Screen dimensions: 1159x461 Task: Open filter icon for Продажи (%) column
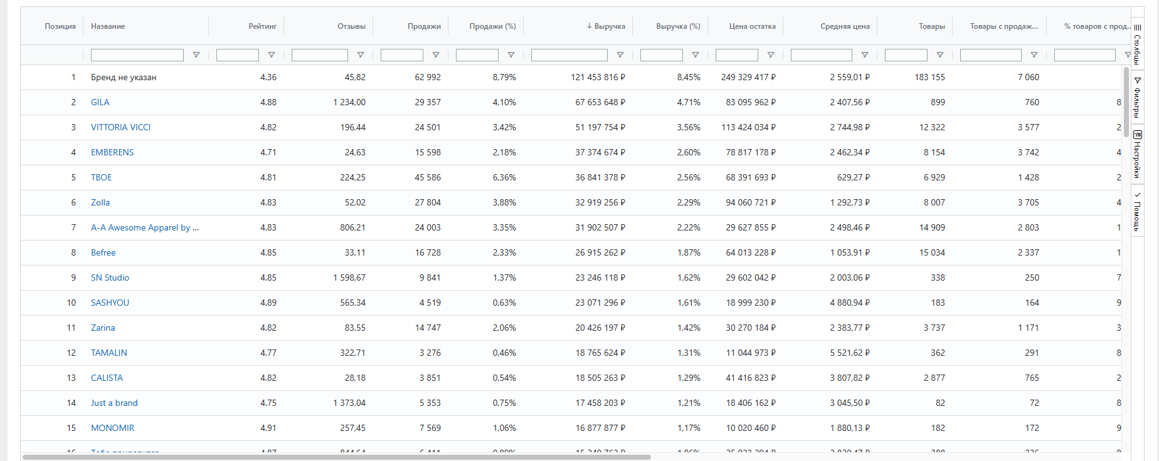click(x=511, y=55)
